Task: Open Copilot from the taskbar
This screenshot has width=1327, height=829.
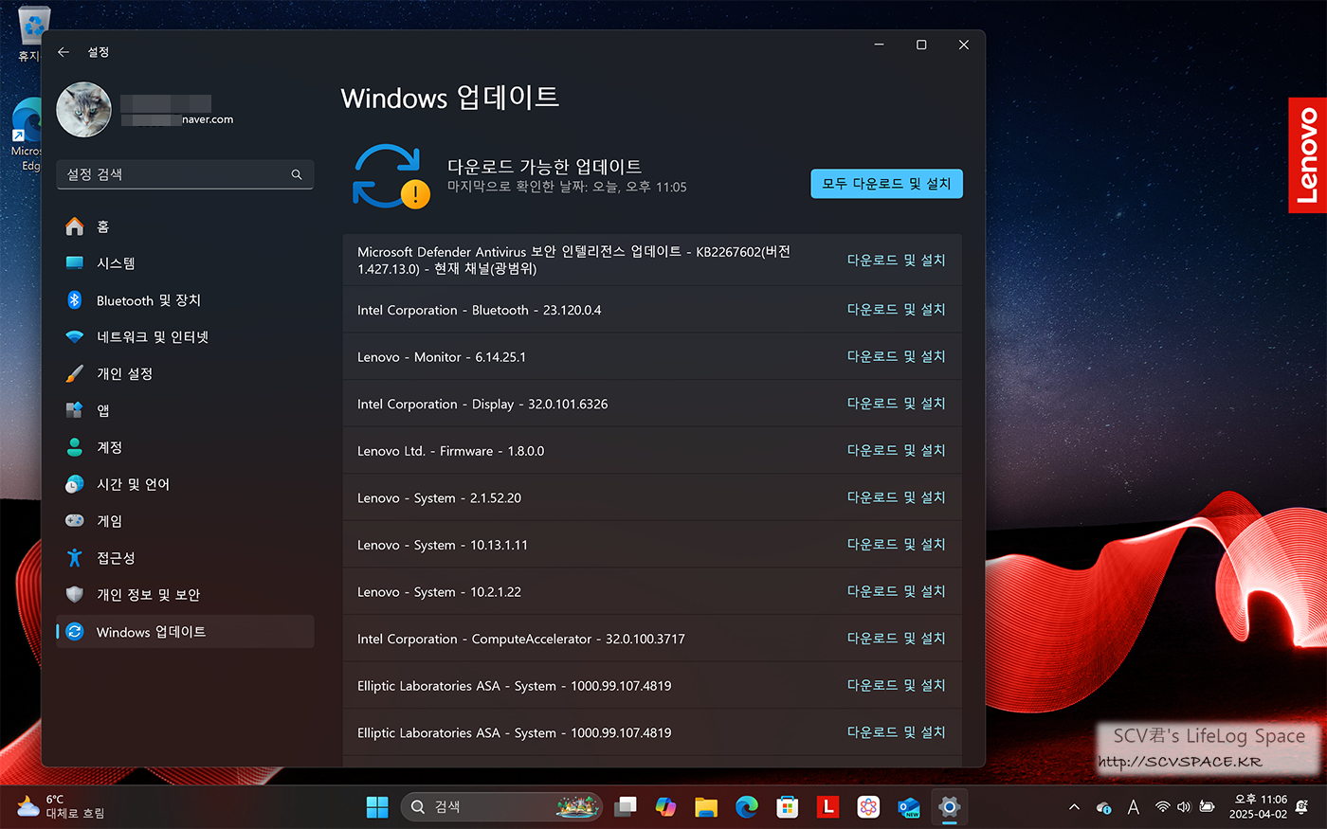Action: click(x=665, y=807)
